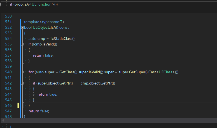The width and height of the screenshot is (217, 128).
Task: Collapse the if block at line 542
Action: (x=22, y=83)
